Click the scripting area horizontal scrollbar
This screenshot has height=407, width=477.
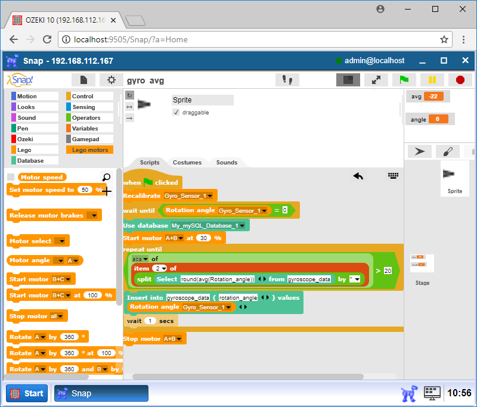click(248, 376)
